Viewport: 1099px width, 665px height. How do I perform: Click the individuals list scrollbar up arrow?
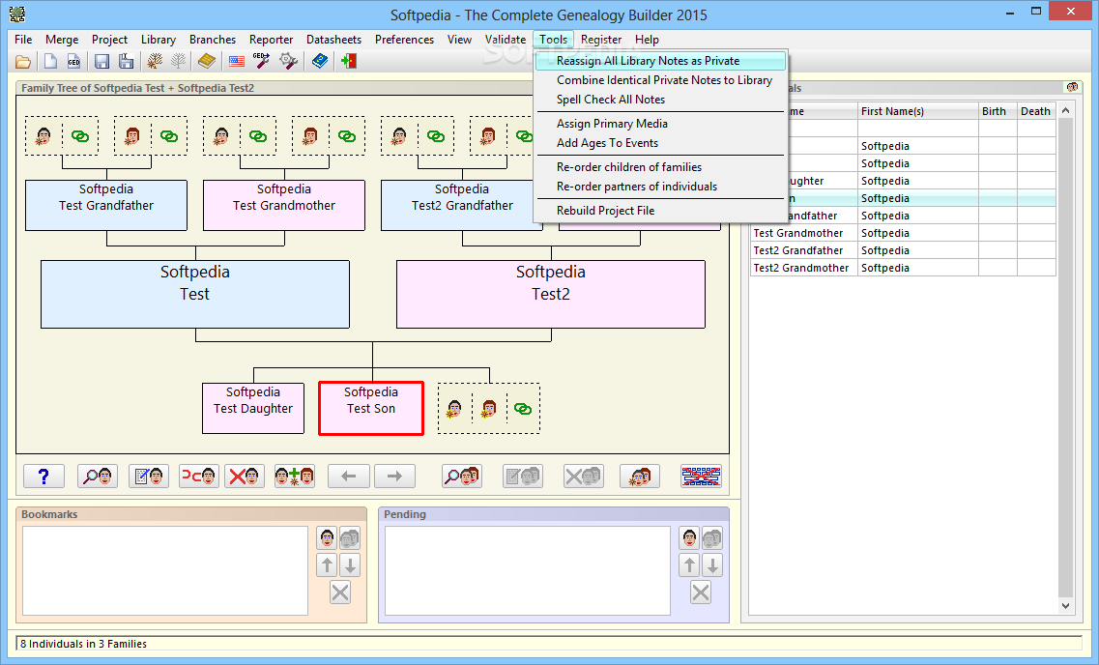(1065, 111)
